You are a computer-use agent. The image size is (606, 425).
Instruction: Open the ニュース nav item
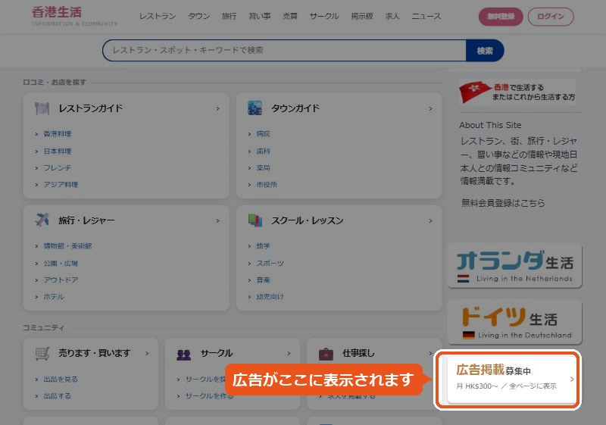[426, 16]
